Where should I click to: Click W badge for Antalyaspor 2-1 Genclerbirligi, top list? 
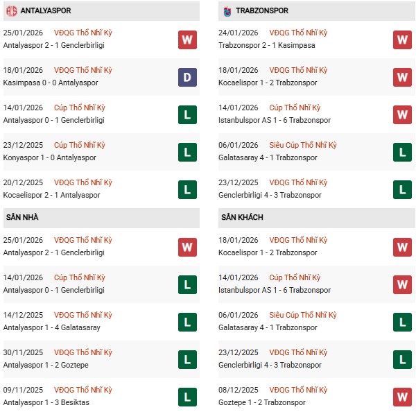pyautogui.click(x=187, y=40)
